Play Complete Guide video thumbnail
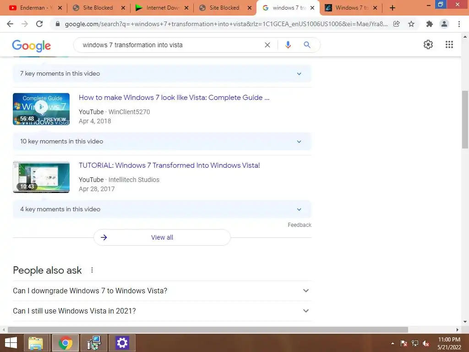Viewport: 469px width, 352px height. coord(41,109)
